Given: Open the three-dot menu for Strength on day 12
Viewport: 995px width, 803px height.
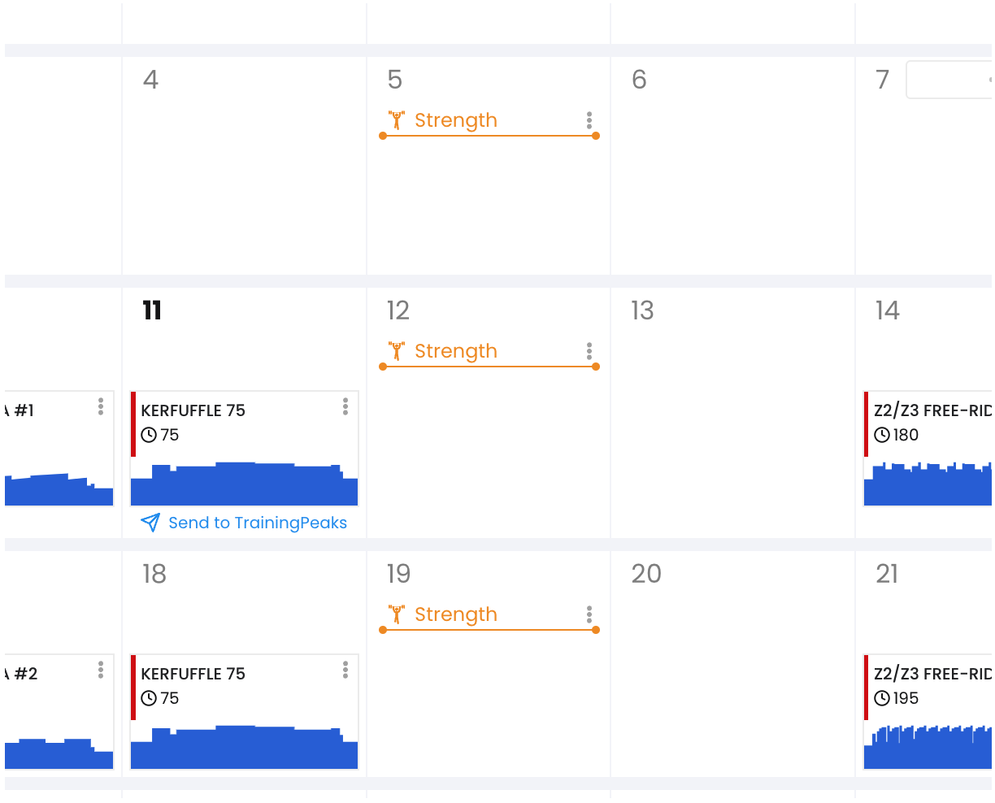Looking at the screenshot, I should pos(589,352).
